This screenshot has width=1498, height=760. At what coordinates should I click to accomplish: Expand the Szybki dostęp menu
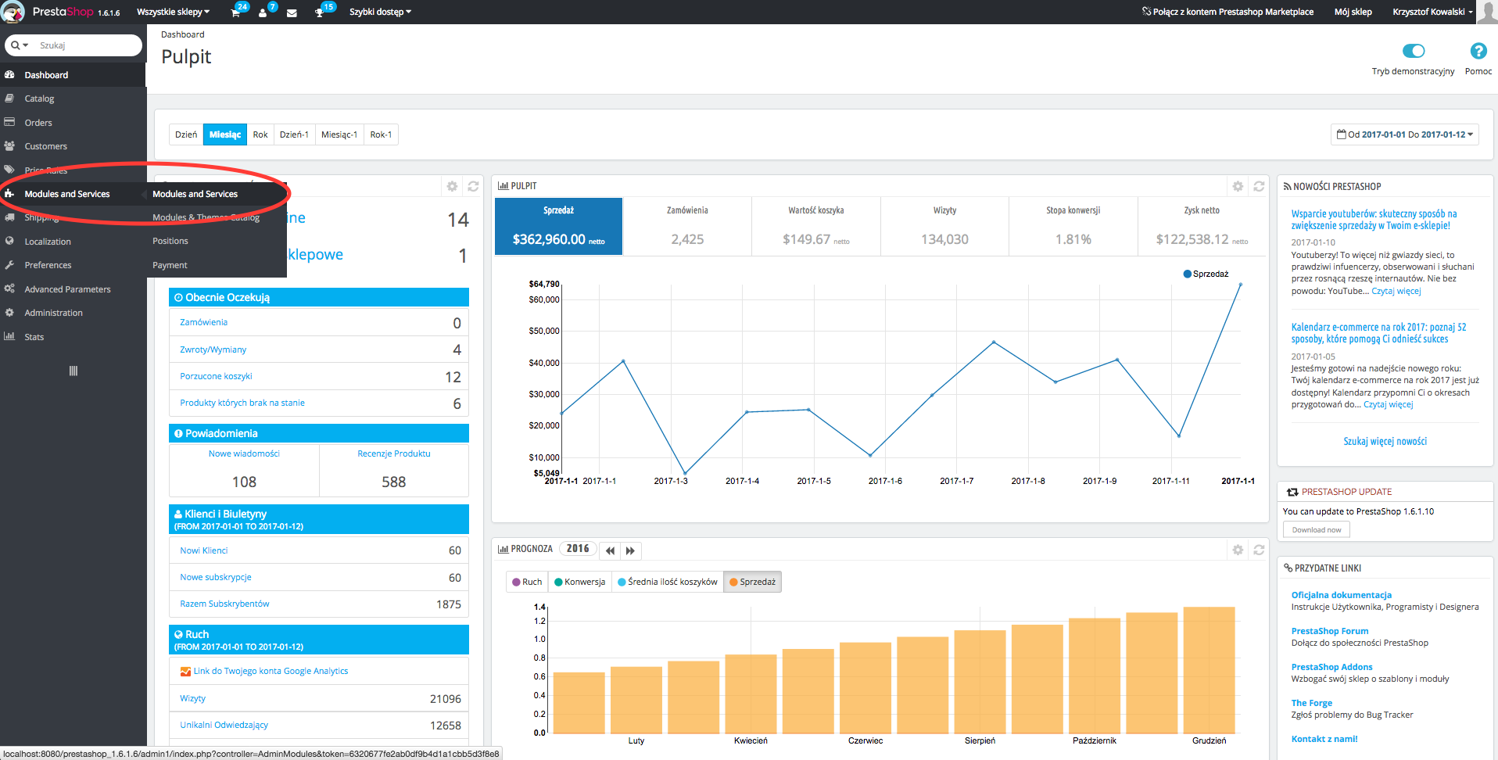click(380, 12)
